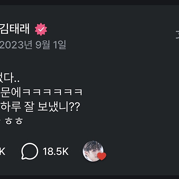Open the circular profile photo thumbnail
Viewport: 179px width, 179px height.
point(93,151)
